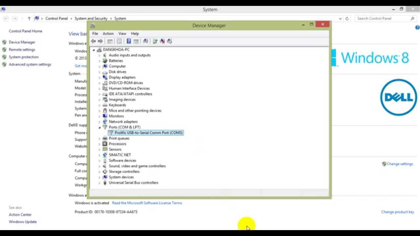Click the Back arrow in Device Manager toolbar
The width and height of the screenshot is (420, 236).
click(x=94, y=41)
